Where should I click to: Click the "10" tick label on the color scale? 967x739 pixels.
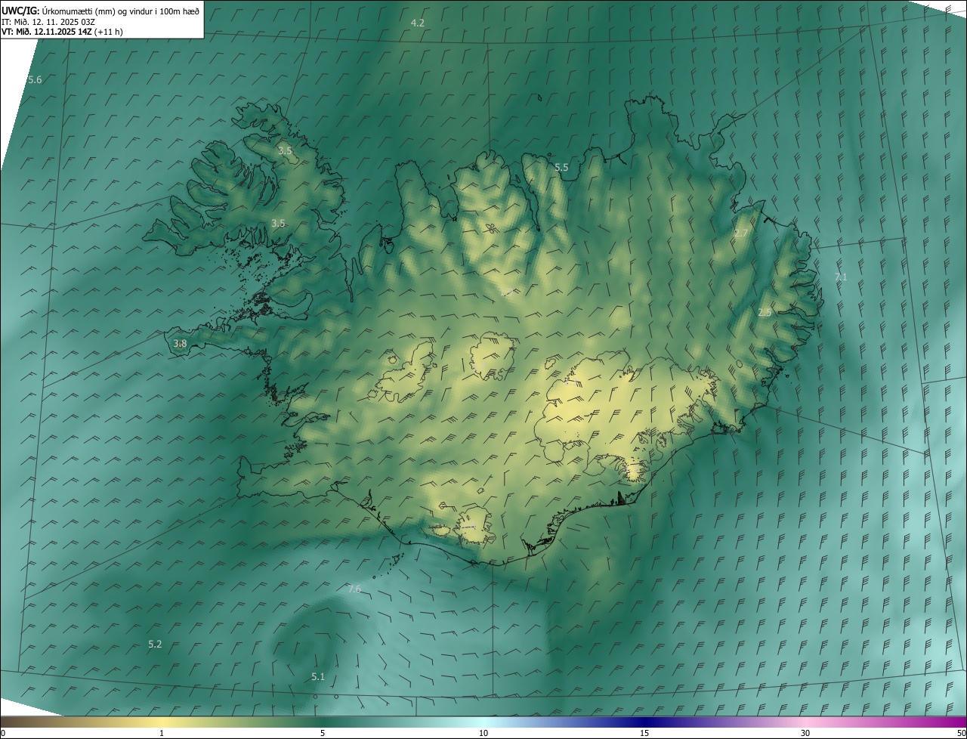point(483,733)
